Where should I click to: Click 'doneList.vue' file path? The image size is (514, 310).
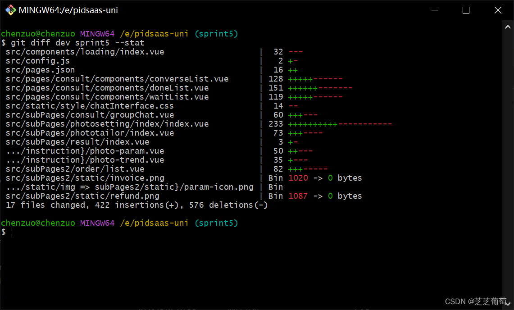click(107, 88)
